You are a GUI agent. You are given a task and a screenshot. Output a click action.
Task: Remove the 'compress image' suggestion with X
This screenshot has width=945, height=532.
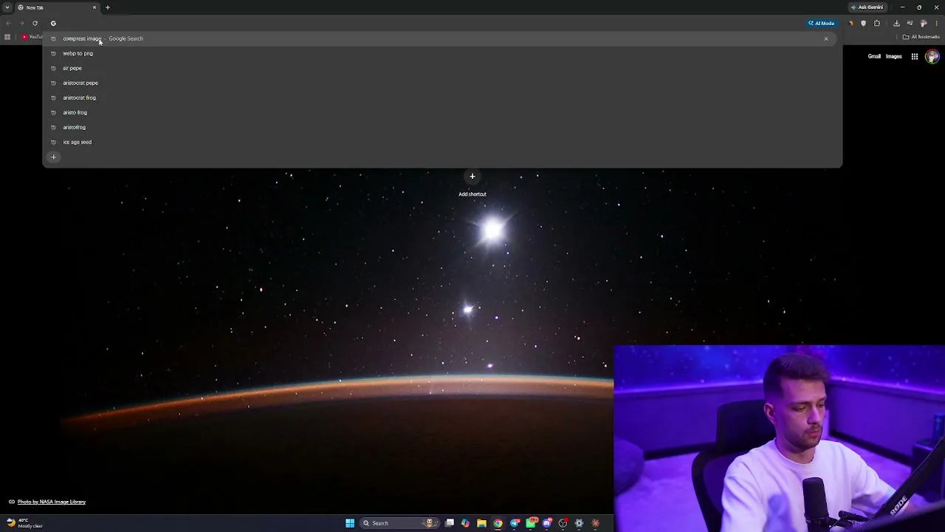point(826,38)
